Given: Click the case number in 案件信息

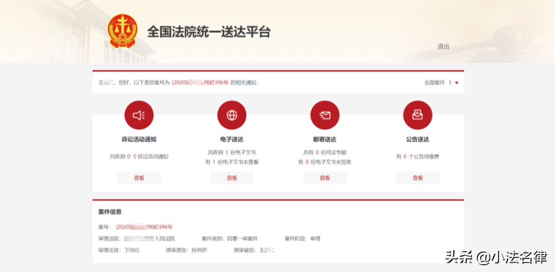Looking at the screenshot, I should point(144,227).
